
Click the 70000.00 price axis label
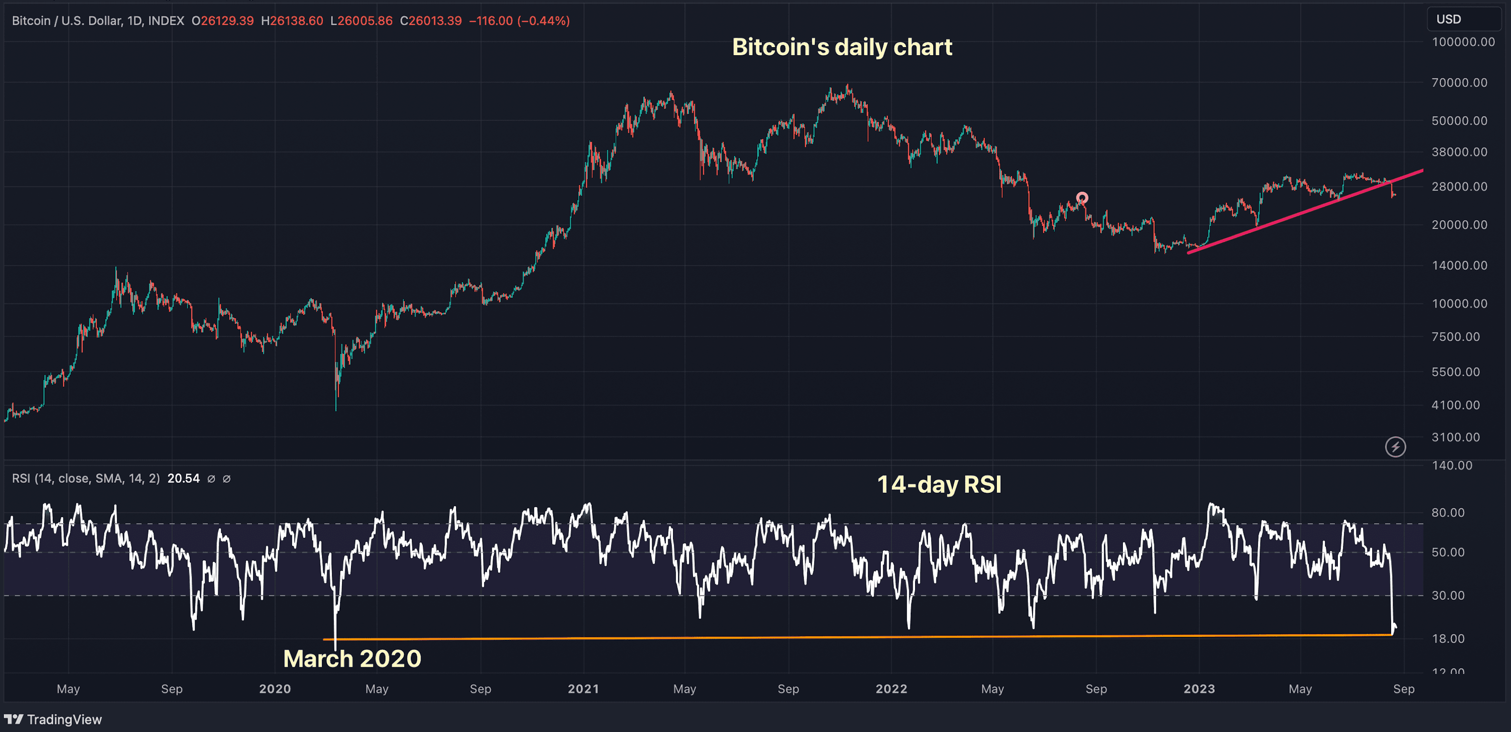1459,83
